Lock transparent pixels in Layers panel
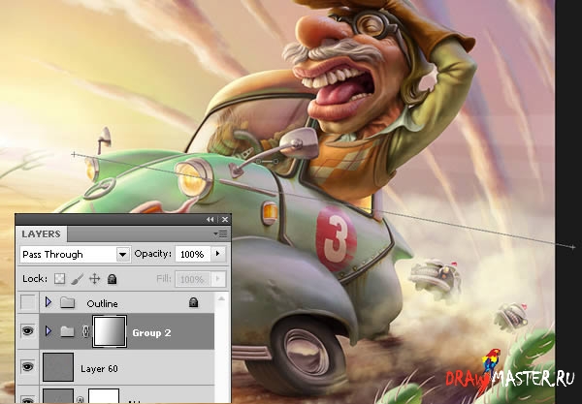 (60, 279)
